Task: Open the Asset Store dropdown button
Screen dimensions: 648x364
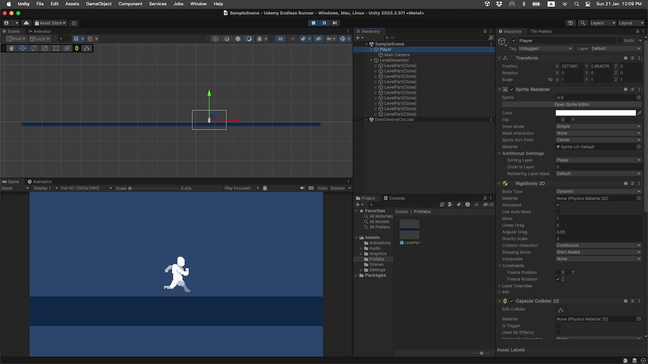Action: coord(50,23)
